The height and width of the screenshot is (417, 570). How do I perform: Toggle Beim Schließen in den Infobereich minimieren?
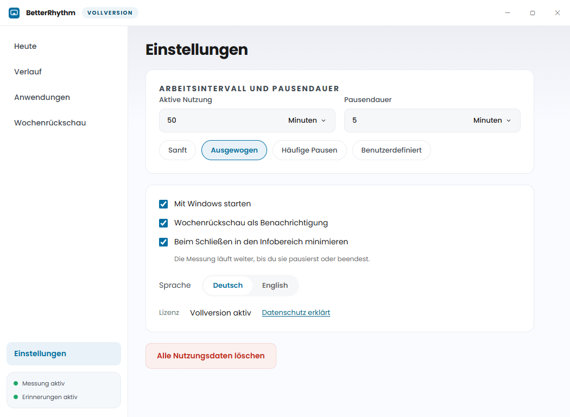[x=163, y=242]
